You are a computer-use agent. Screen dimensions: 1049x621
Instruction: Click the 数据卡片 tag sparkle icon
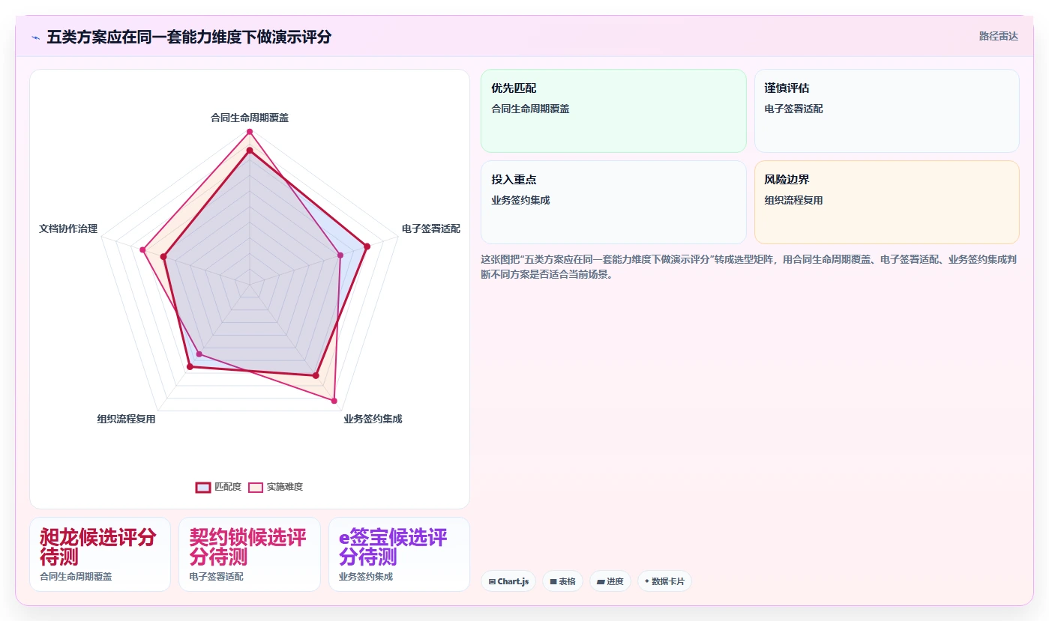point(646,581)
